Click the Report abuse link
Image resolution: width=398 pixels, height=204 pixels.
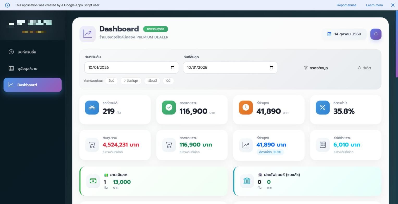[x=346, y=5]
